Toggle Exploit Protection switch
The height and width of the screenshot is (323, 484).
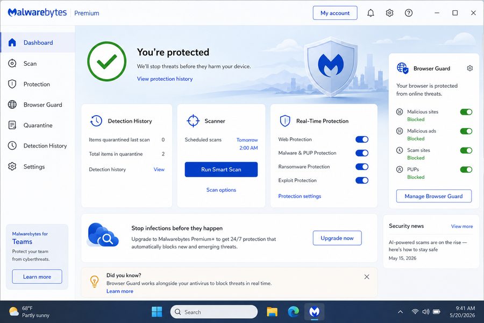coord(362,180)
